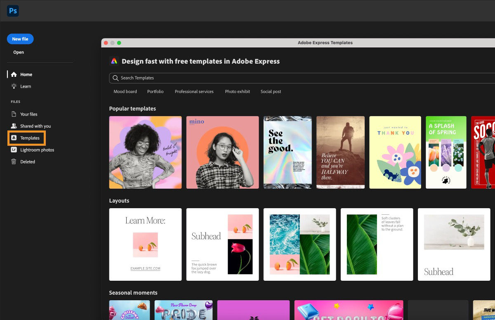Select the Mood board filter
The height and width of the screenshot is (320, 495).
tap(125, 91)
